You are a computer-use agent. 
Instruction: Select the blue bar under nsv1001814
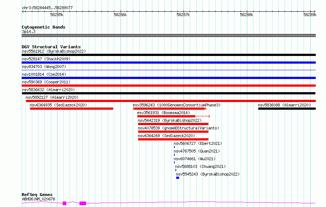(x=168, y=78)
